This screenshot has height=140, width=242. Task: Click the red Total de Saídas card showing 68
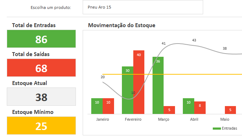tap(41, 68)
